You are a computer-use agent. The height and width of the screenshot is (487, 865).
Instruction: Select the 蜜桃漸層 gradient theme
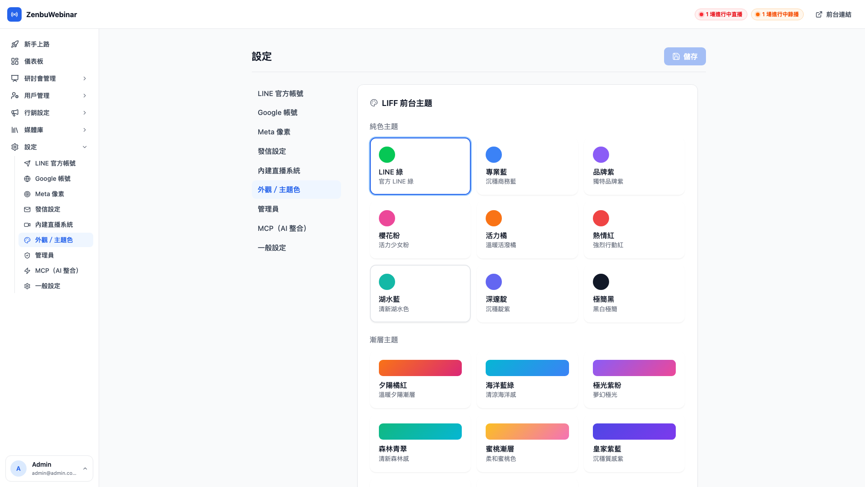(x=527, y=443)
